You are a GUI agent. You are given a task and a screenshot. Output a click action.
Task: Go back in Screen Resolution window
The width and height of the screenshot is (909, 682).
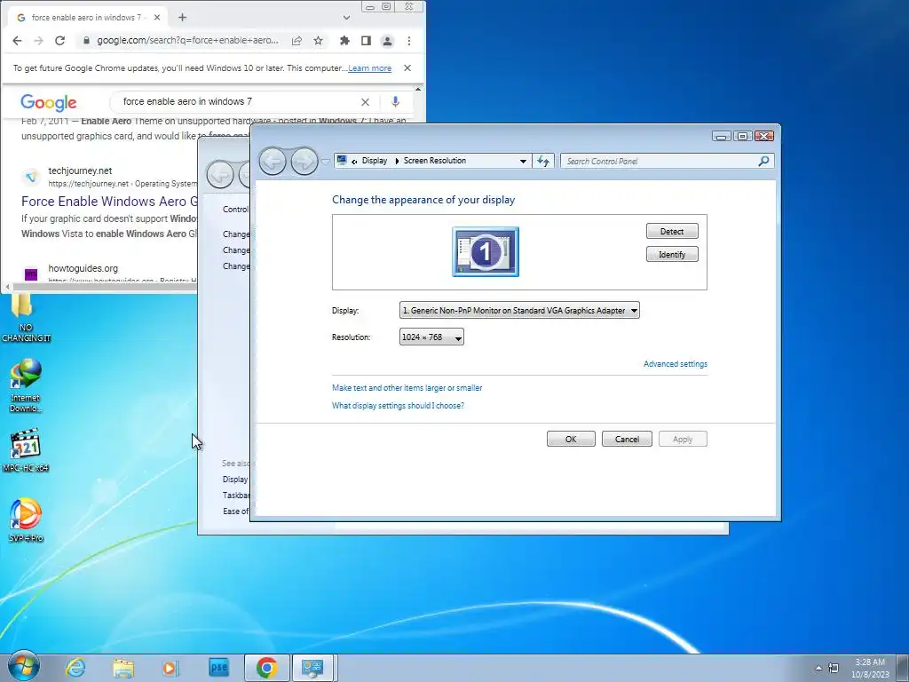273,162
